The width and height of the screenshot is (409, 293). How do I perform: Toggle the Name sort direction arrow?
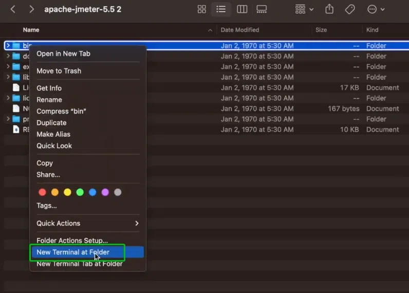210,30
